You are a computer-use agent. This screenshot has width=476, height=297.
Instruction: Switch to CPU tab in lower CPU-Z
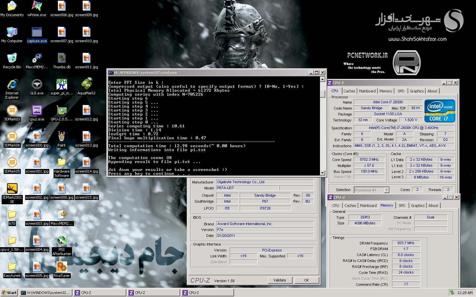(x=336, y=206)
